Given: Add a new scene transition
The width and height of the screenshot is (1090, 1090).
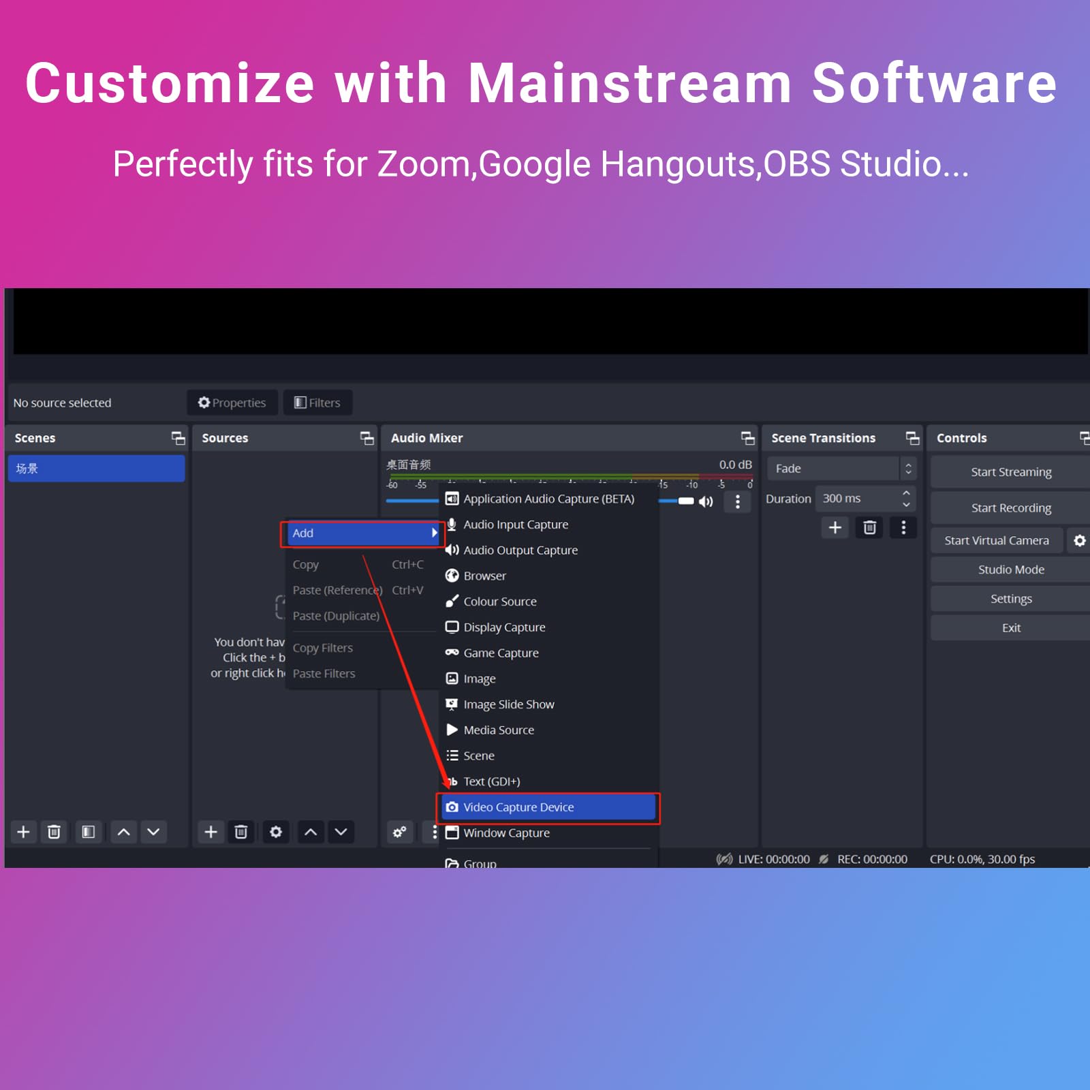Looking at the screenshot, I should click(835, 527).
